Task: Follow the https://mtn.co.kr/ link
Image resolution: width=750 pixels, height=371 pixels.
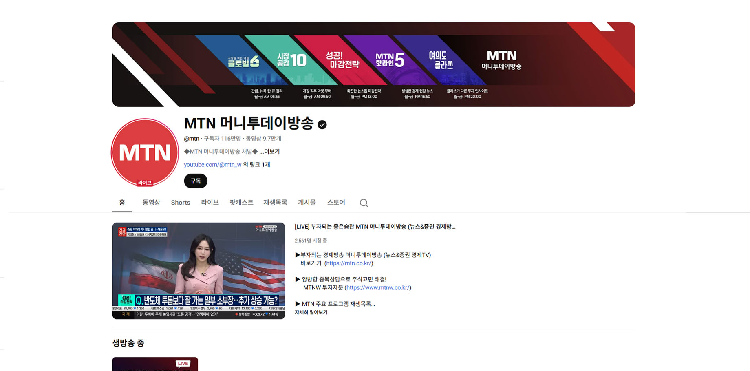Action: pos(349,263)
